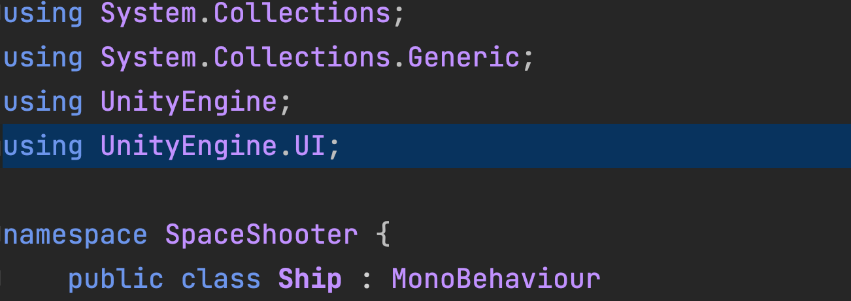Click "using" on the highlighted UnityEngine.UI line

(43, 147)
